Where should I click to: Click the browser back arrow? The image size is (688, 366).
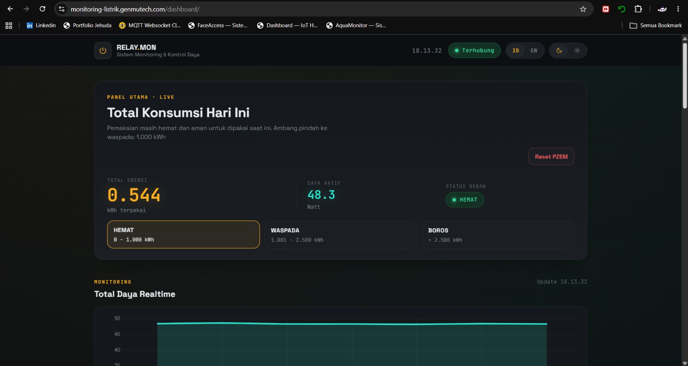10,9
